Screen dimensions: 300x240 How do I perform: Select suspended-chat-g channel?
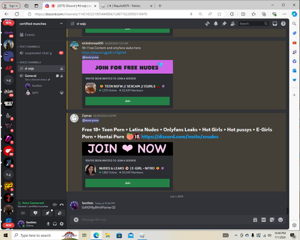(x=41, y=53)
